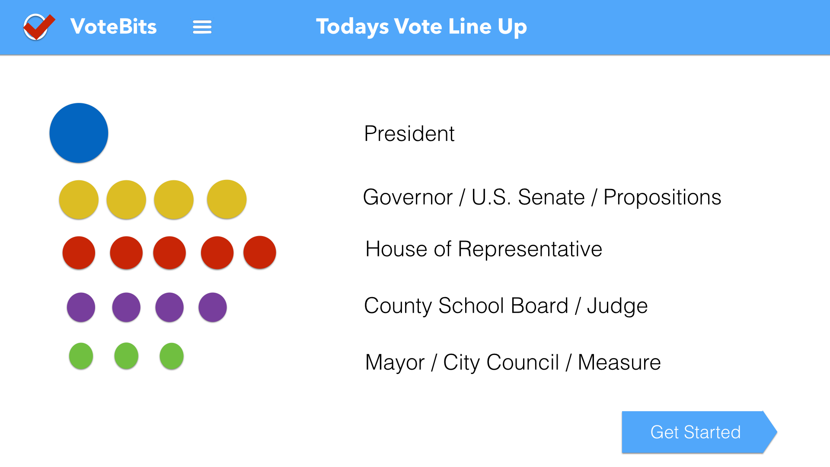Viewport: 830px width, 467px height.
Task: Select Governor / U.S. Senate / Propositions
Action: (542, 197)
